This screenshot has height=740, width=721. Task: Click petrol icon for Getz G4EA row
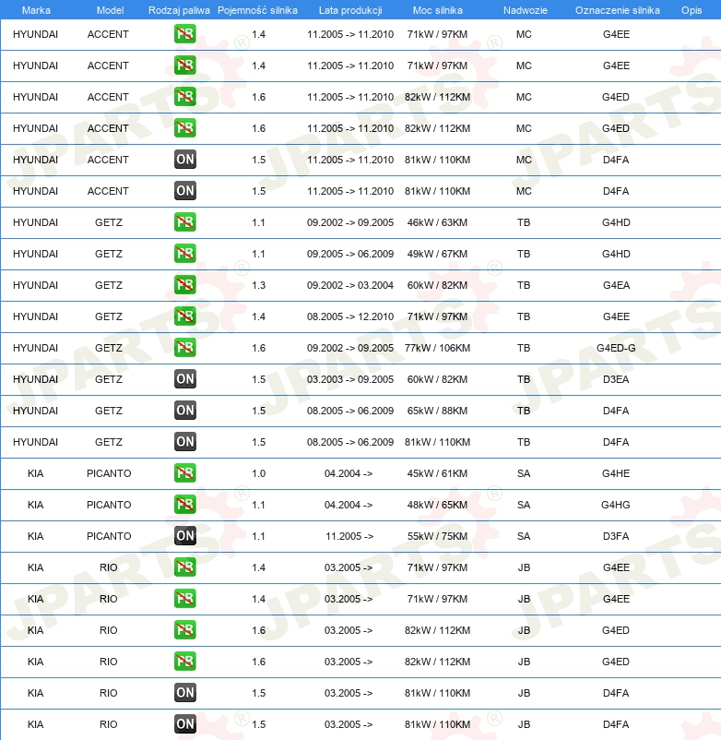point(184,285)
